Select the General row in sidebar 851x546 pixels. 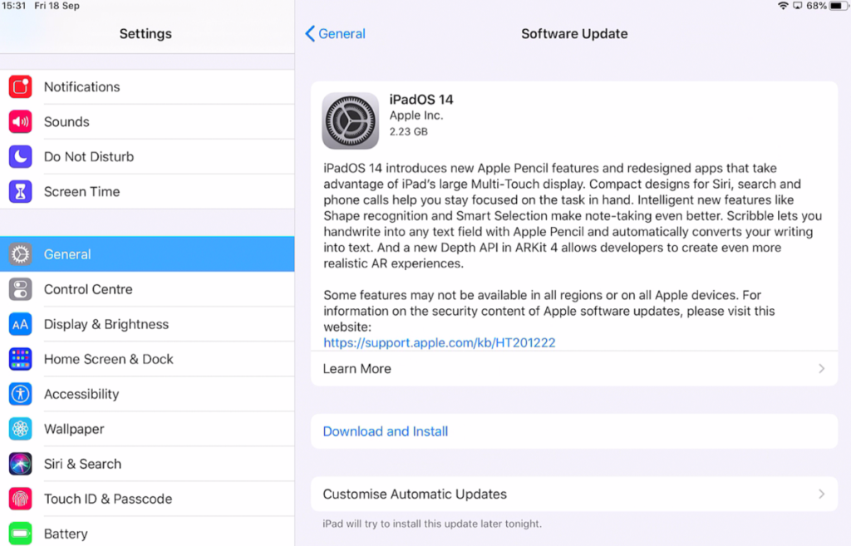[x=147, y=254]
